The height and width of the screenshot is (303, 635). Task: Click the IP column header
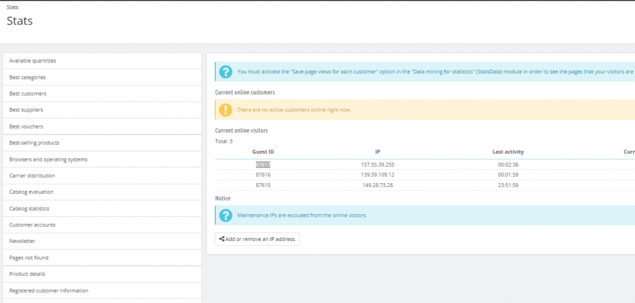[377, 152]
